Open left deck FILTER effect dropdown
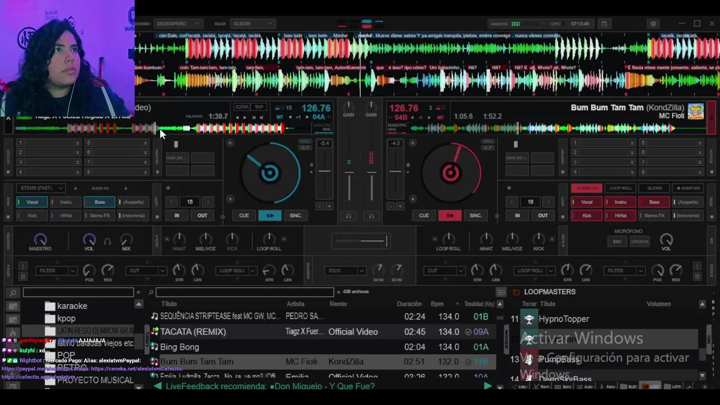Screen dimensions: 720x405 (x=56, y=271)
